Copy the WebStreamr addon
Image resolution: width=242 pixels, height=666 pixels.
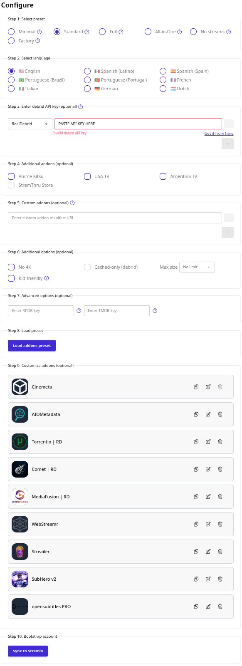(x=196, y=524)
